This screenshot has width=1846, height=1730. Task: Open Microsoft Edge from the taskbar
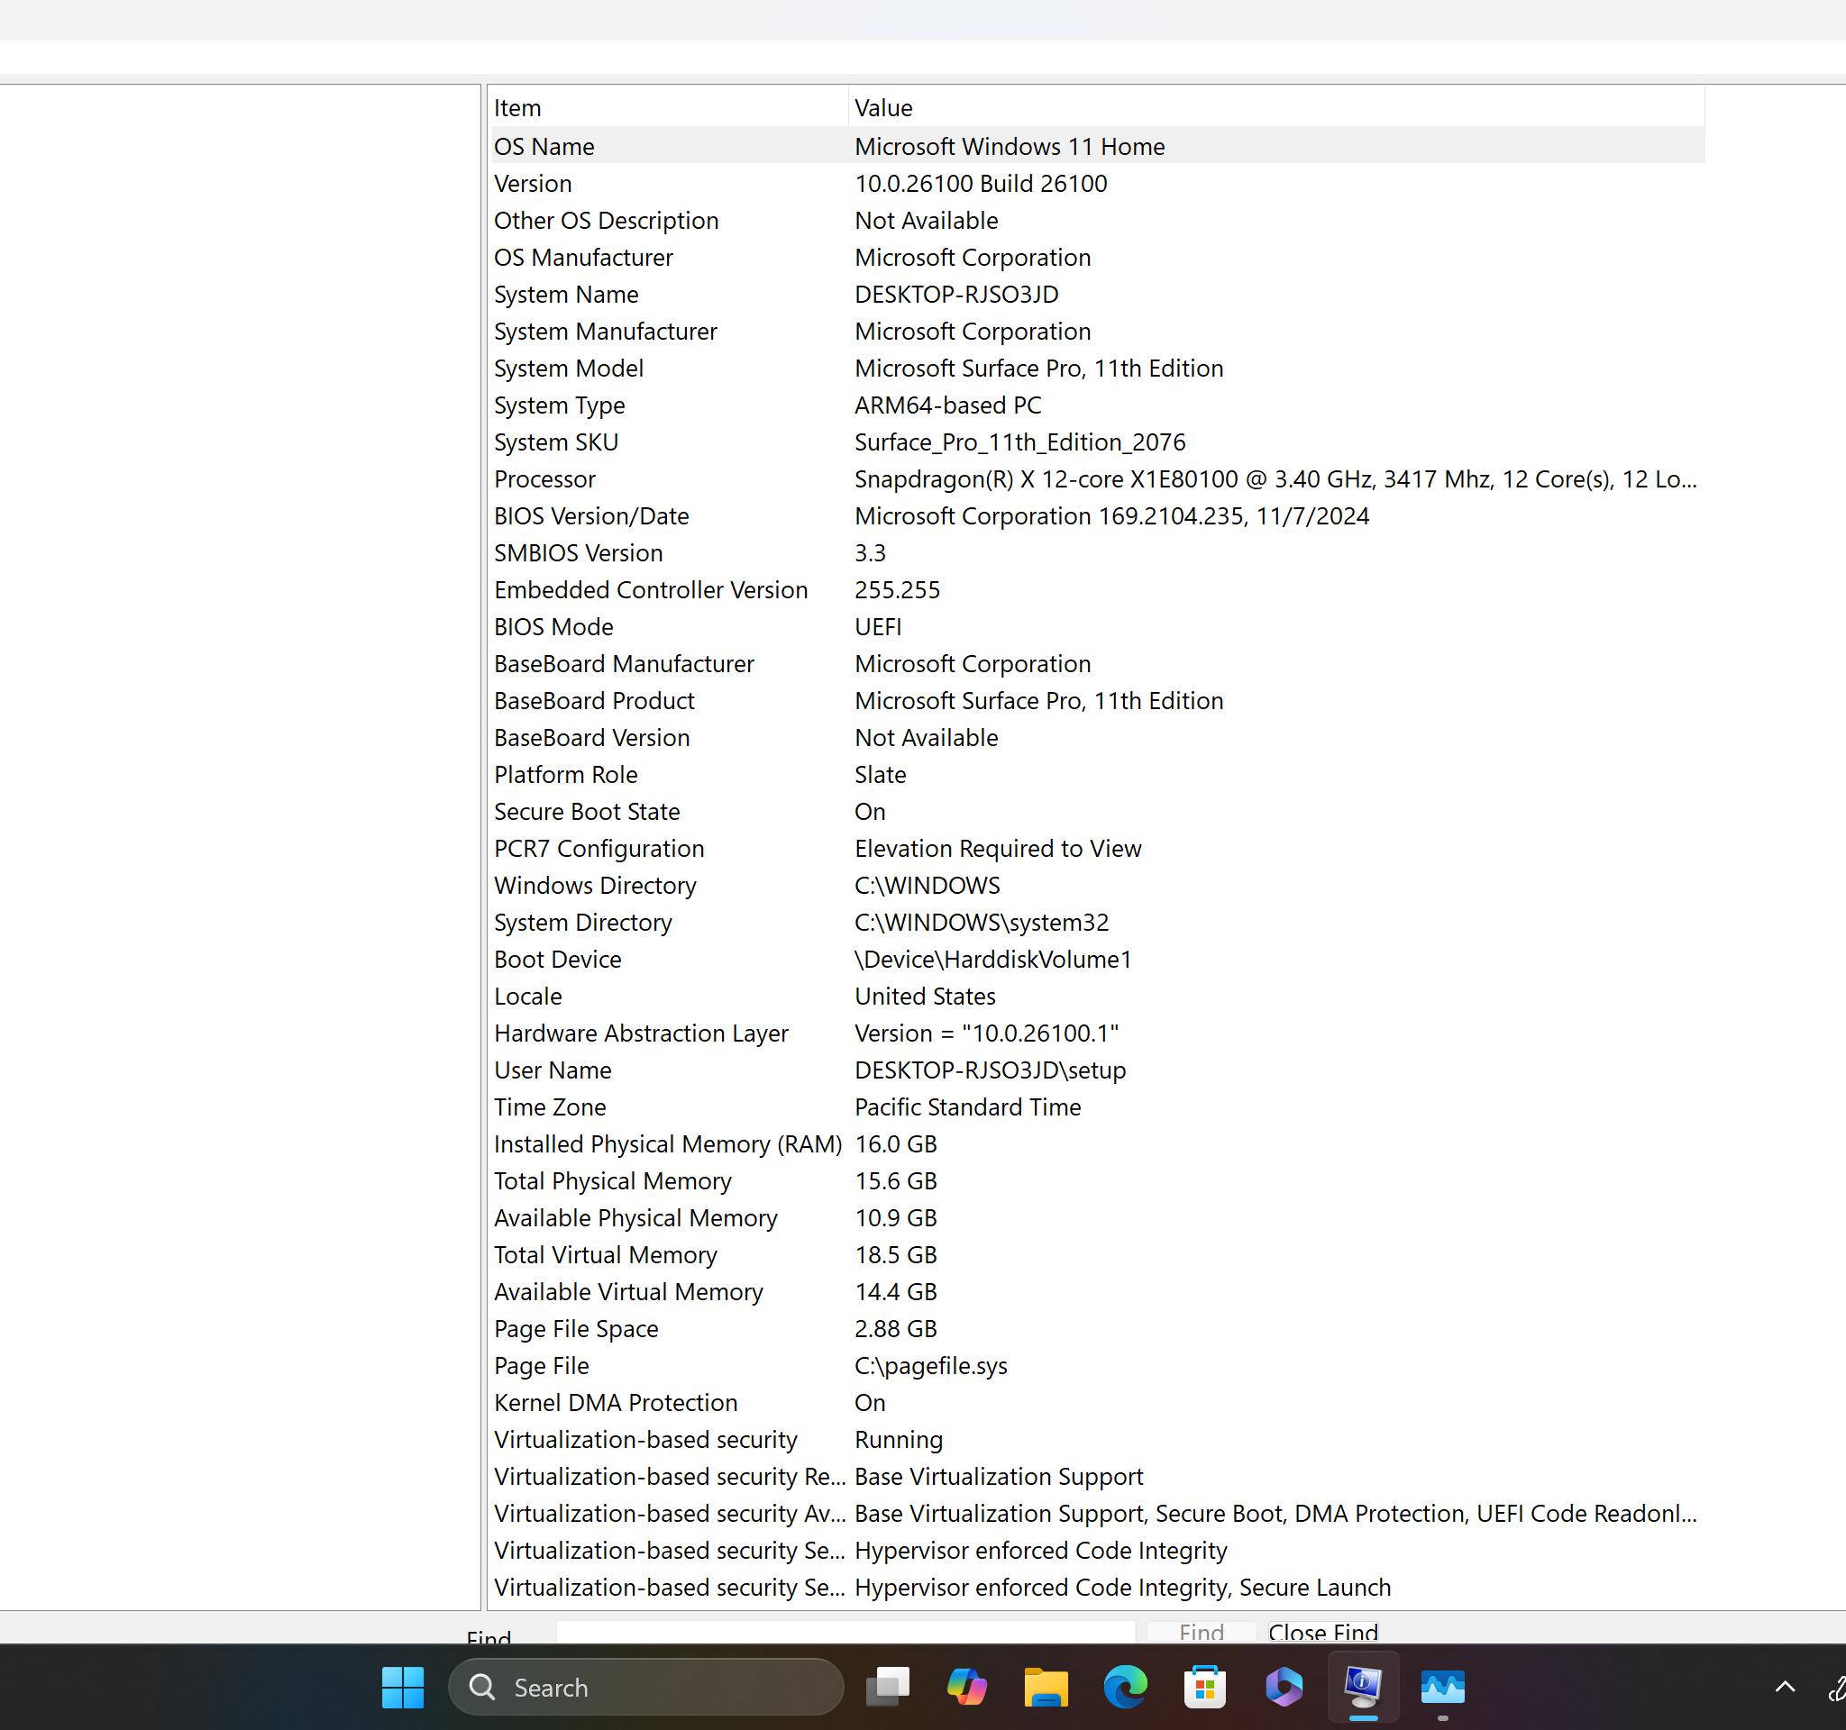1125,1688
